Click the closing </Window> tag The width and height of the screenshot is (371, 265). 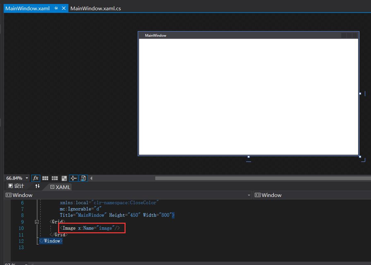pos(51,241)
